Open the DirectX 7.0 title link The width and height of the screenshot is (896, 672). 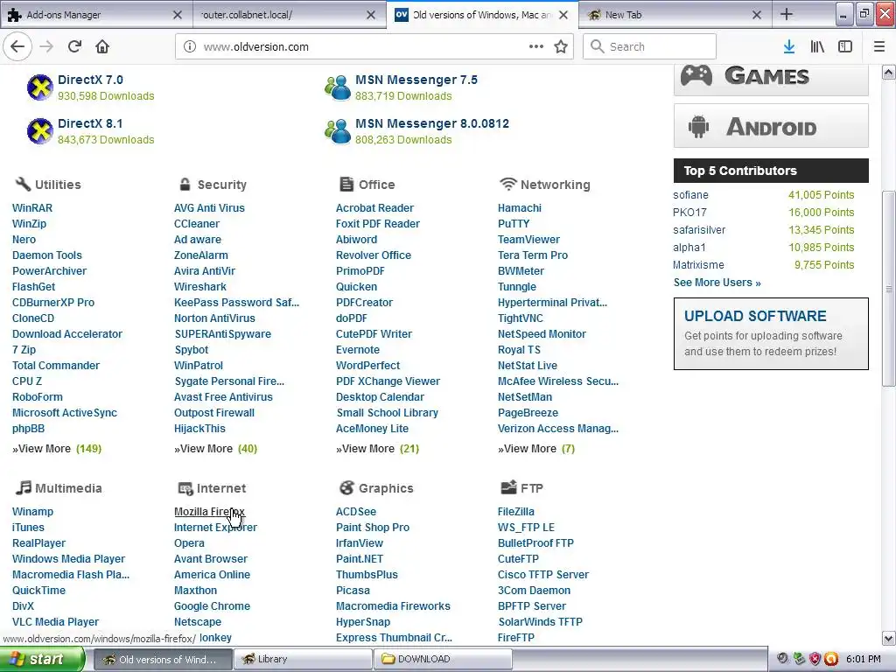pyautogui.click(x=90, y=80)
